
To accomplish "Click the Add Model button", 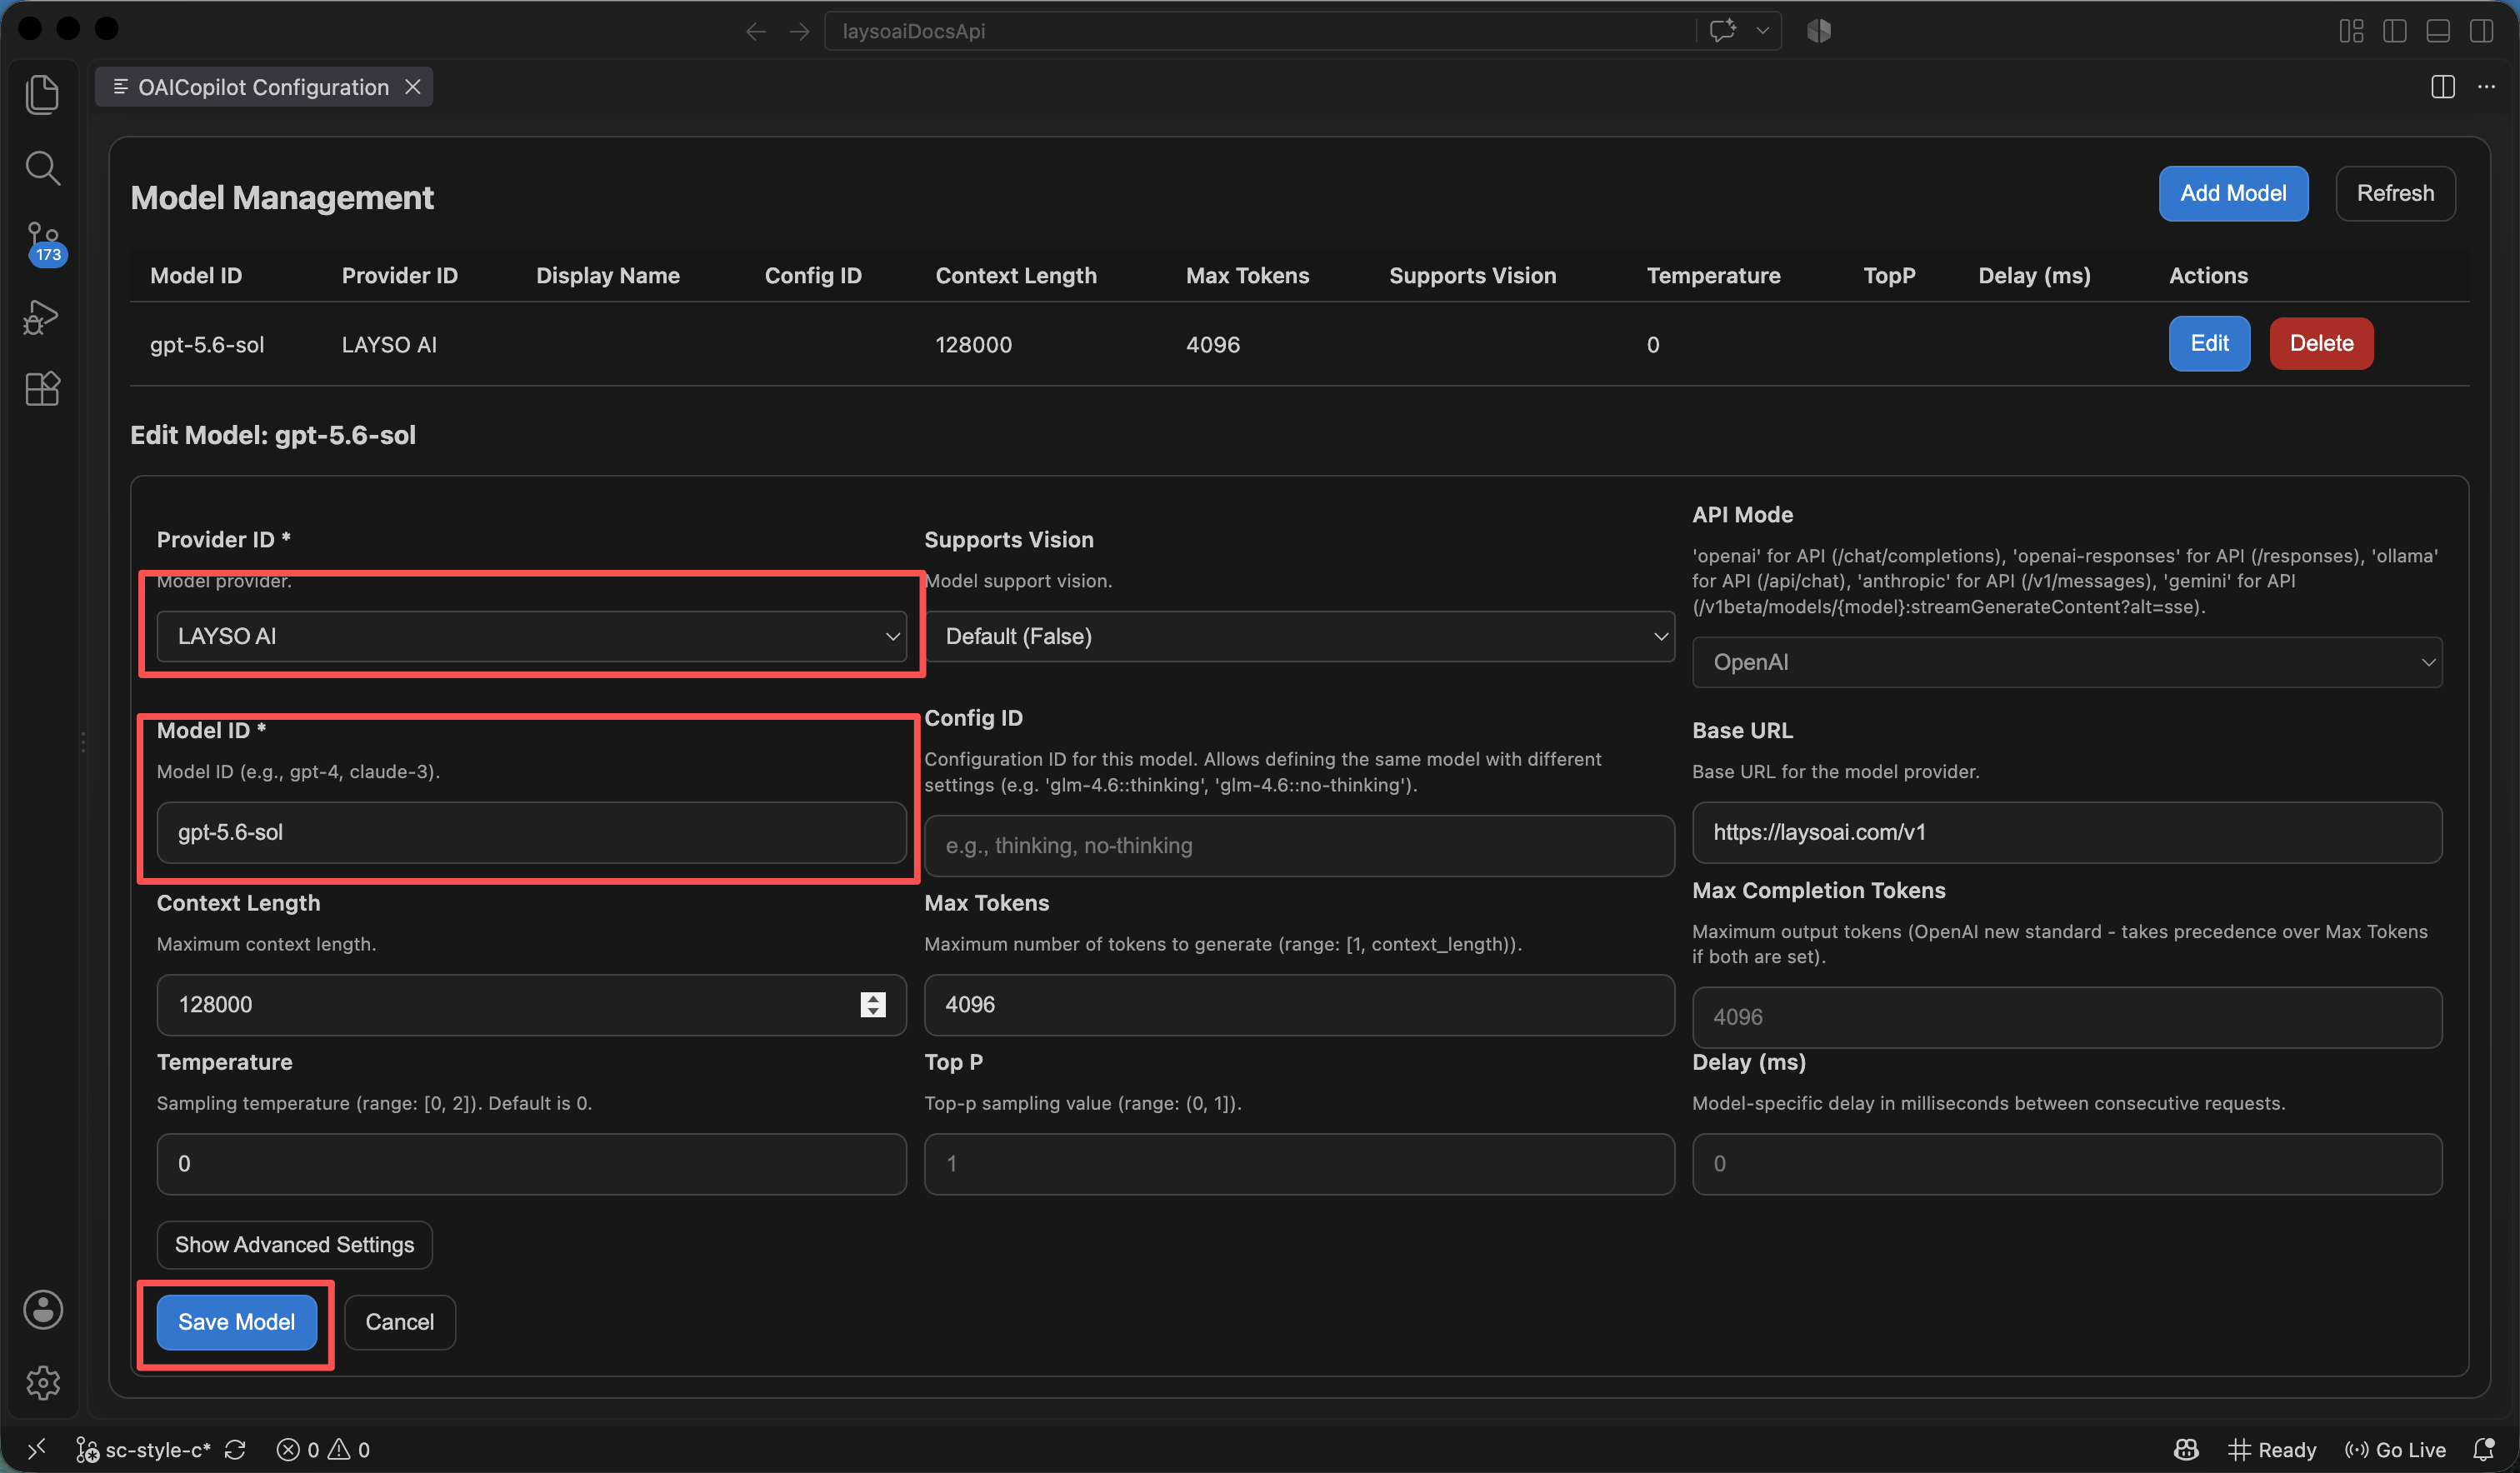I will tap(2233, 193).
